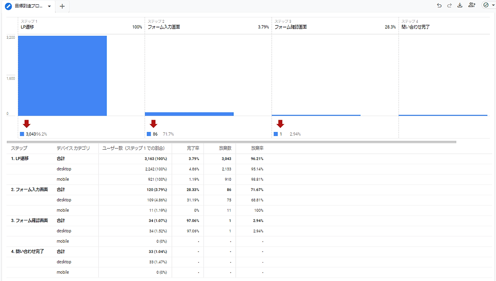Image resolution: width=496 pixels, height=281 pixels.
Task: Click the 2,242 (100%) desktop cell
Action: (156, 169)
